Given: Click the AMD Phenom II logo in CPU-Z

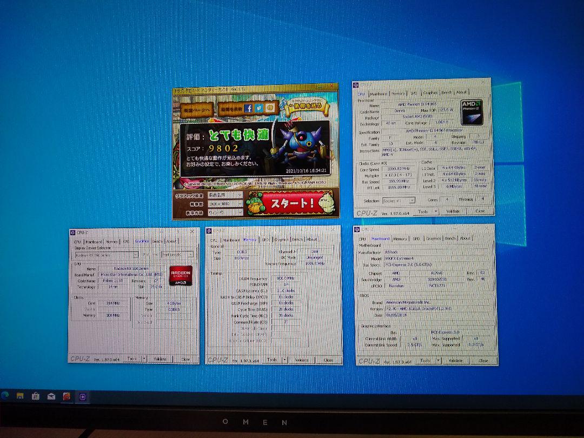Looking at the screenshot, I should pyautogui.click(x=472, y=112).
